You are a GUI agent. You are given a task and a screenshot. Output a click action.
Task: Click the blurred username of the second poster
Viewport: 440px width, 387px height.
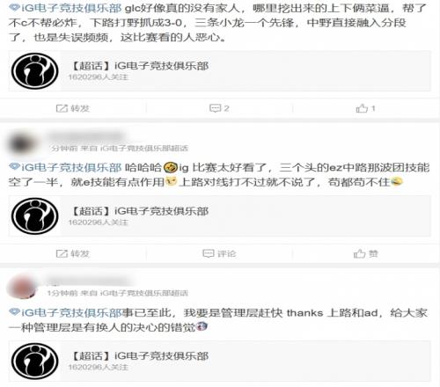(x=86, y=137)
